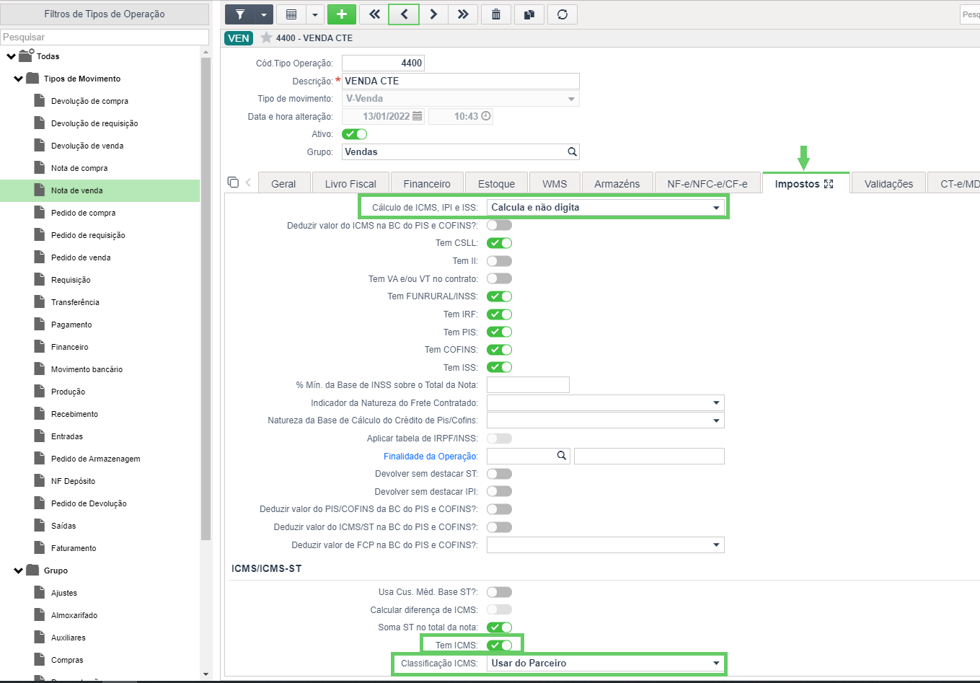Turn off Tem COFINS switch
Viewport: 980px width, 683px height.
(499, 350)
